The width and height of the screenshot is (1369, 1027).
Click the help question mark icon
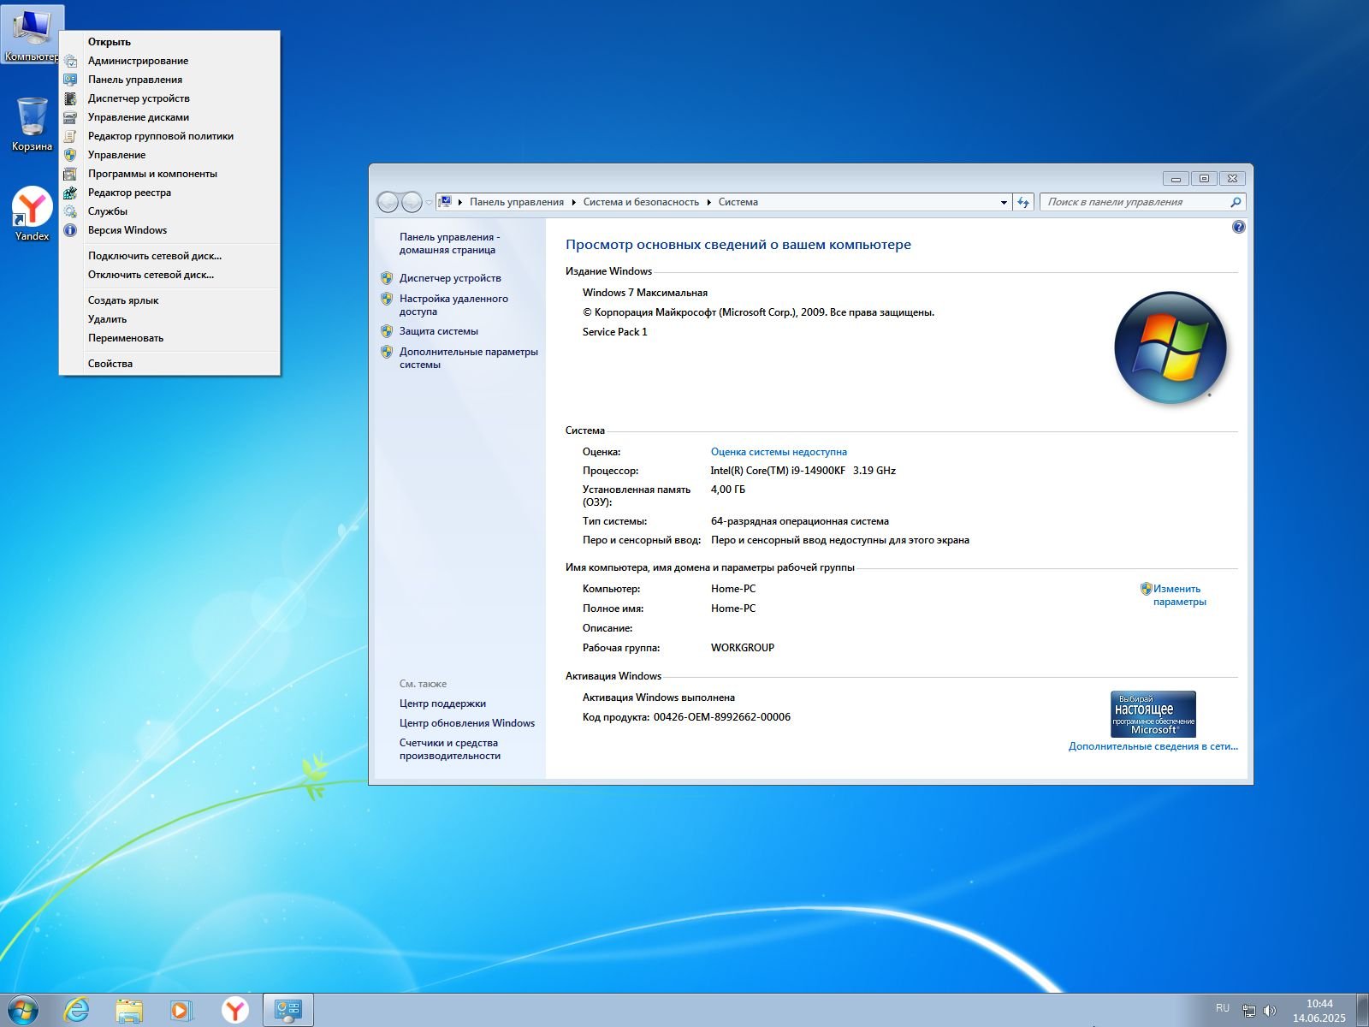1238,227
